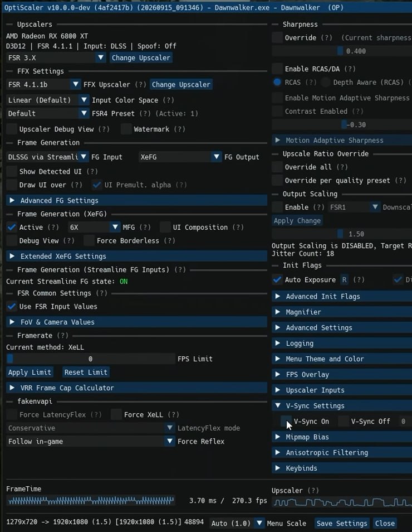Click the Upscaler (?) help marker
Screen dimensions: 412x532
coord(313,490)
